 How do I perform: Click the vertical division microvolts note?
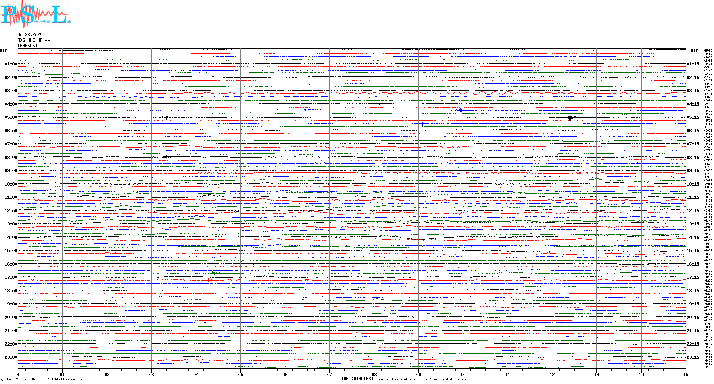pos(45,379)
